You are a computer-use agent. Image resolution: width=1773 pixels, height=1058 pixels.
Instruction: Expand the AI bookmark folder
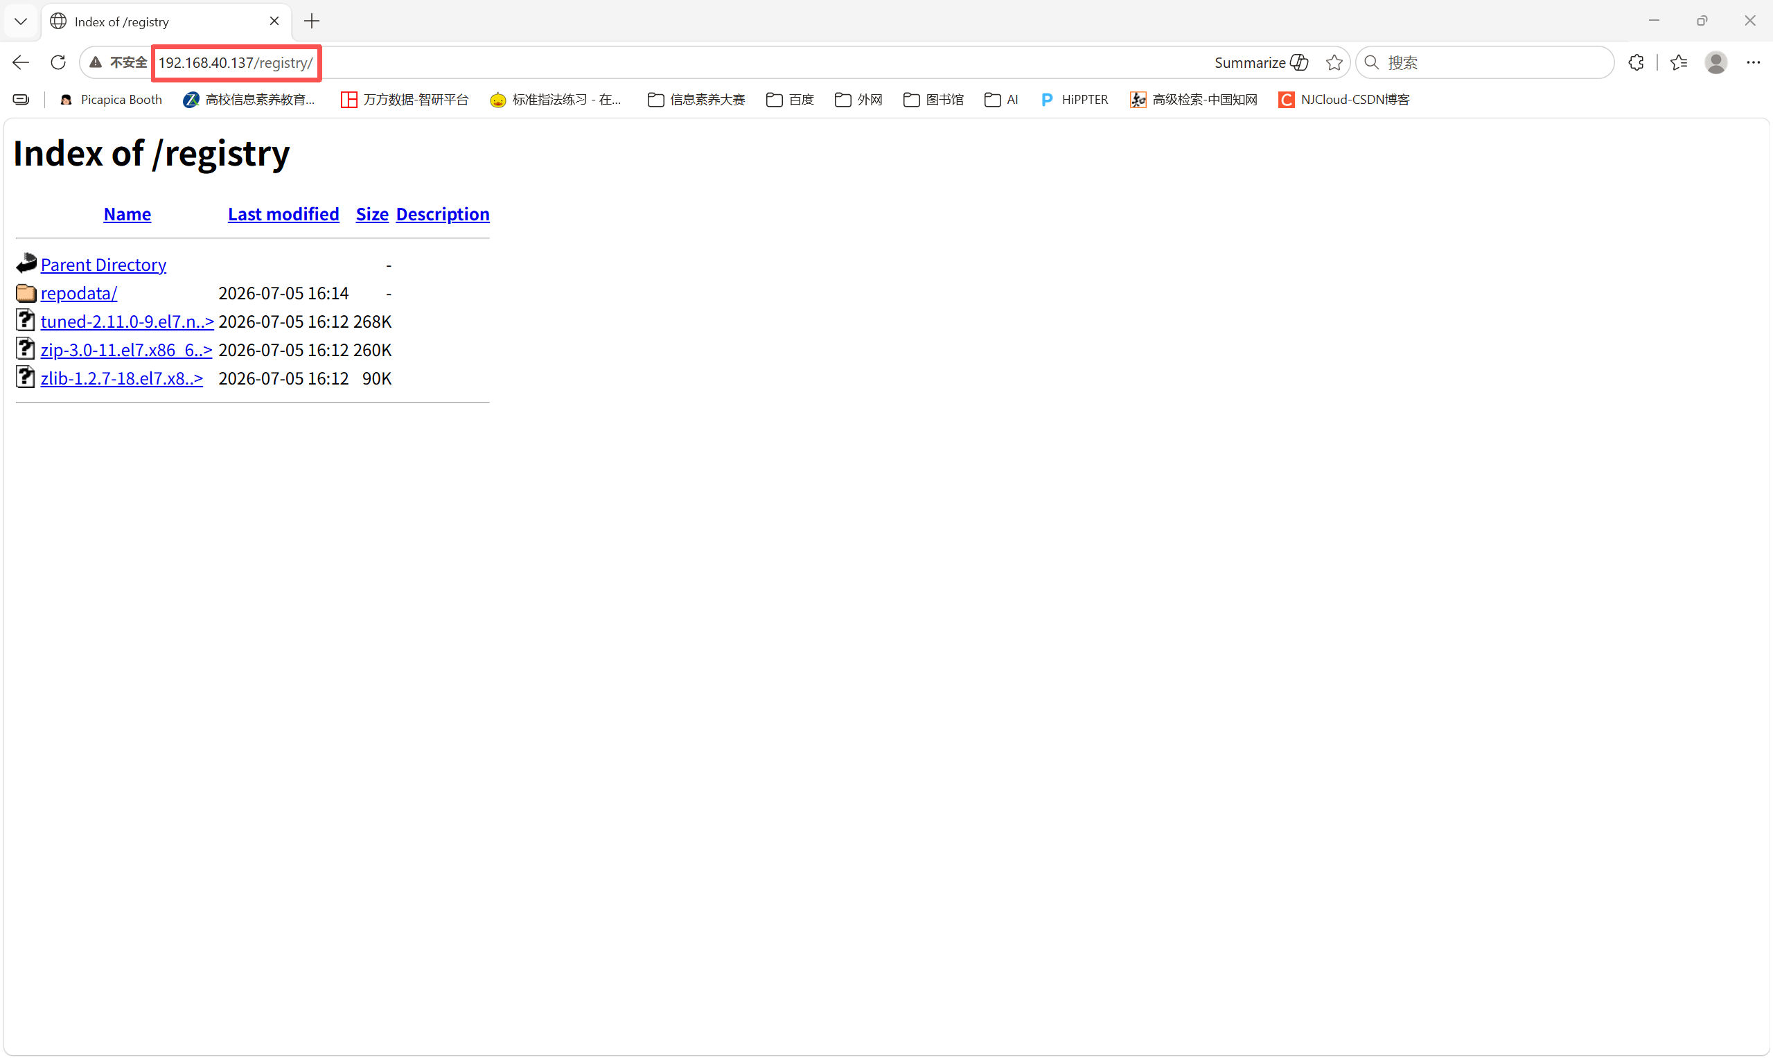coord(1001,100)
